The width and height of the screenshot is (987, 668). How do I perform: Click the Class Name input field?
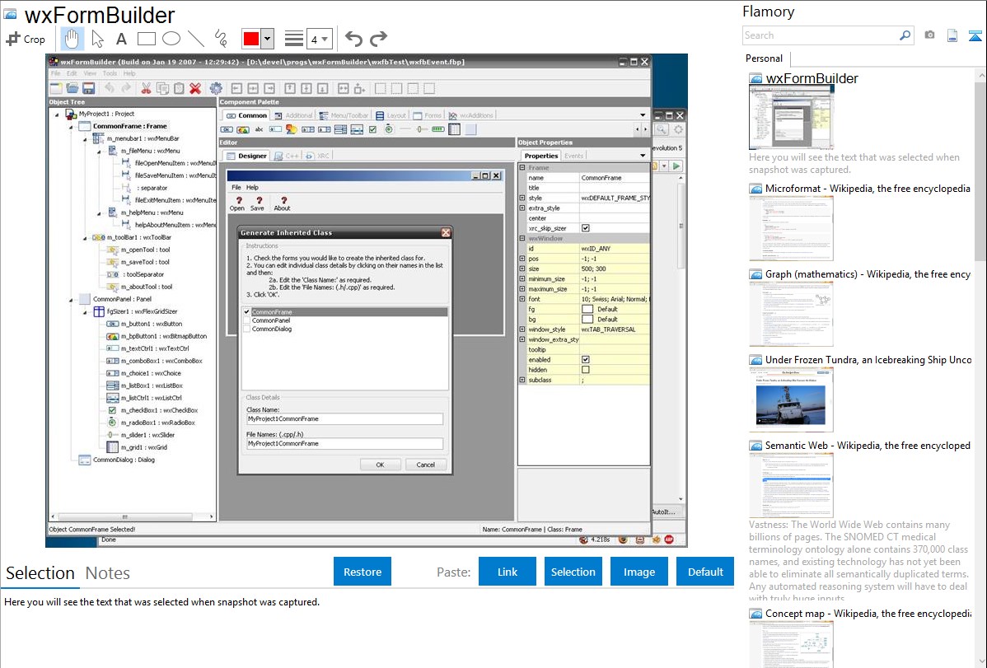[344, 418]
